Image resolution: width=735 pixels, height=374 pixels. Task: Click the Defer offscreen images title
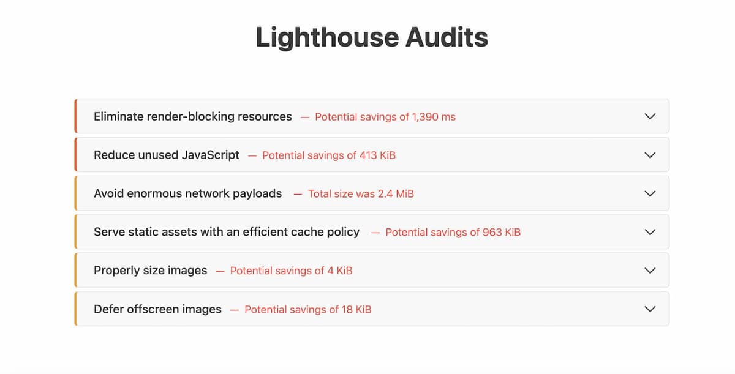157,309
